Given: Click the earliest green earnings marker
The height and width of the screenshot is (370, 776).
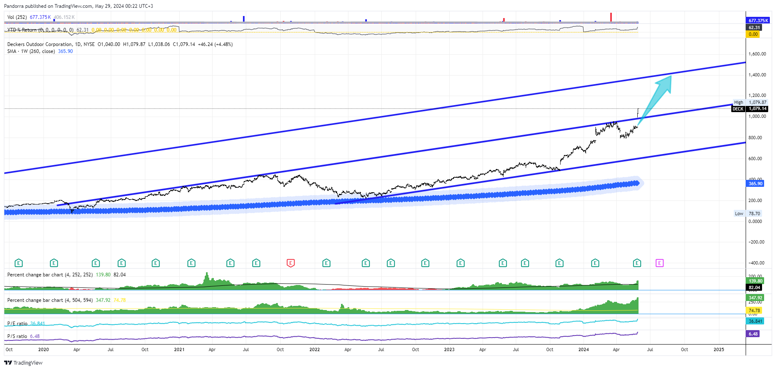Looking at the screenshot, I should 18,263.
